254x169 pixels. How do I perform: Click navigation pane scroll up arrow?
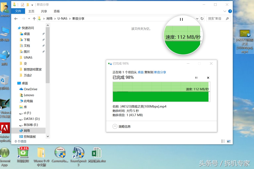(x=48, y=25)
